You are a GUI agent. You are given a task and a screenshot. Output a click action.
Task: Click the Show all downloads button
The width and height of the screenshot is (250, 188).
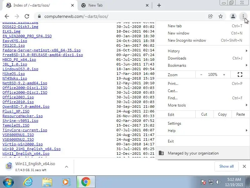(x=226, y=166)
